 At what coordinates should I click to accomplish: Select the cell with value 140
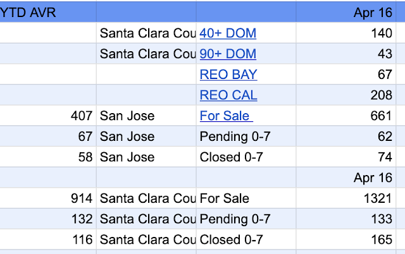(346, 33)
